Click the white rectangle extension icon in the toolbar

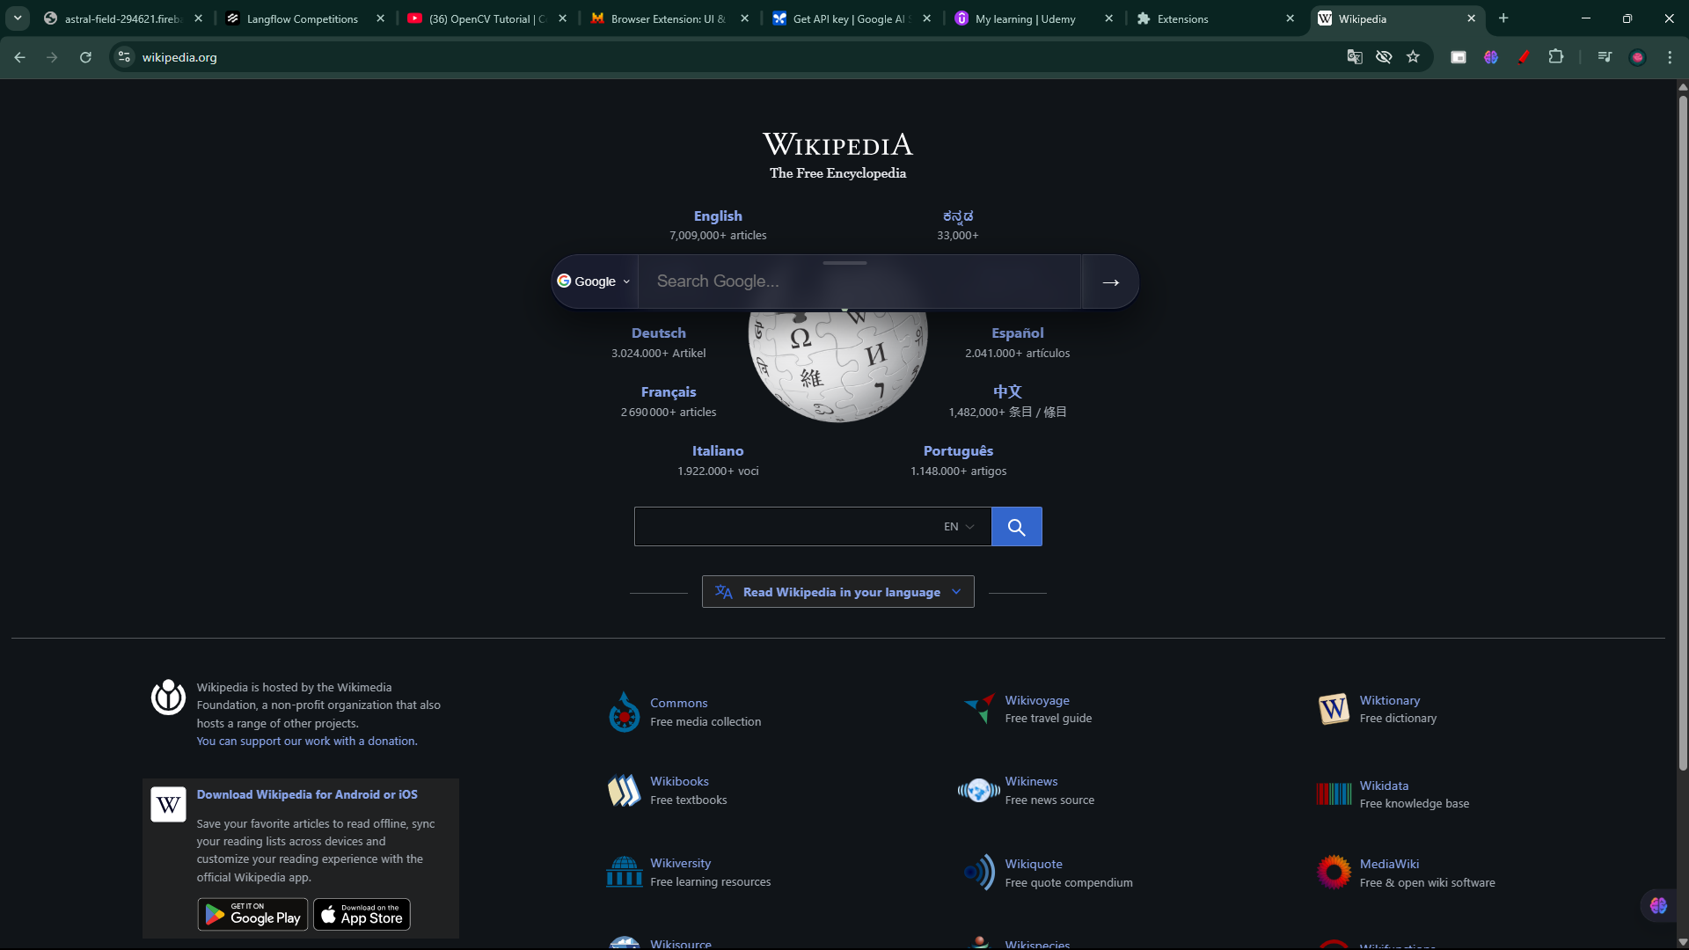(x=1459, y=57)
